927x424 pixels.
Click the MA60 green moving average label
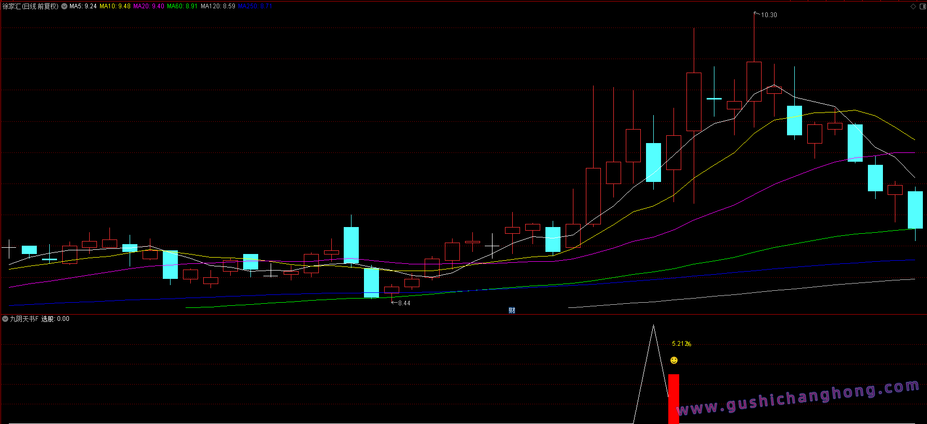coord(182,6)
